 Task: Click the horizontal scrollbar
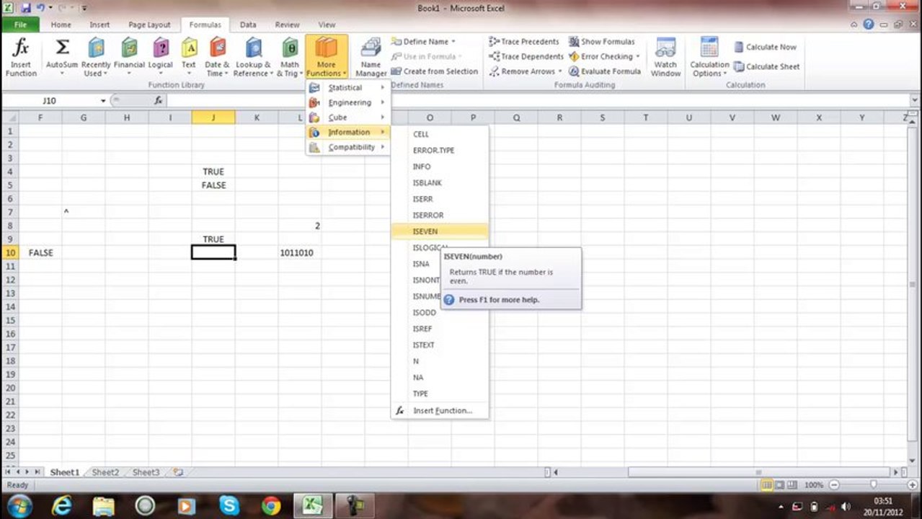(759, 472)
